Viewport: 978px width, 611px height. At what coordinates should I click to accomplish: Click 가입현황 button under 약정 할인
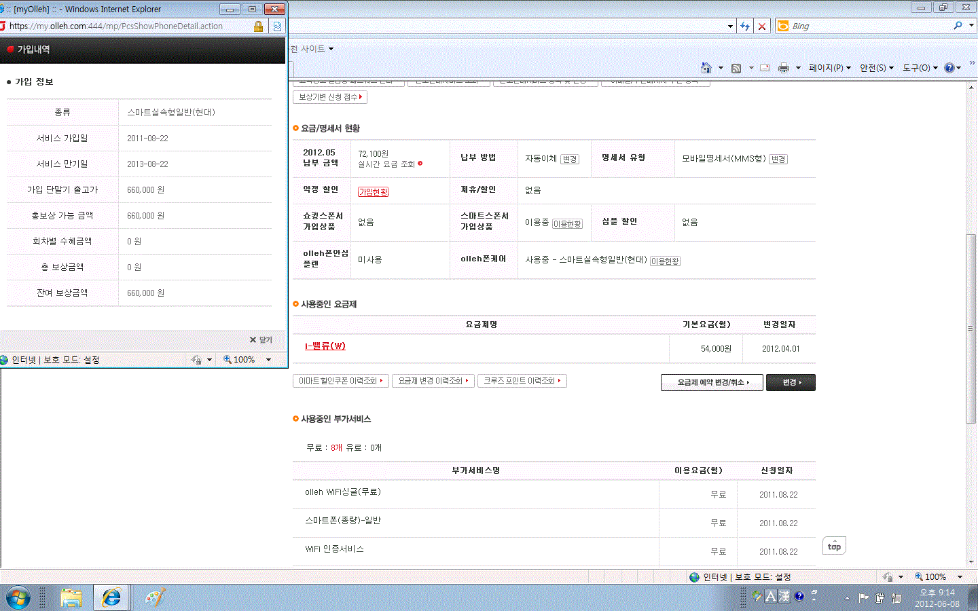pyautogui.click(x=374, y=192)
